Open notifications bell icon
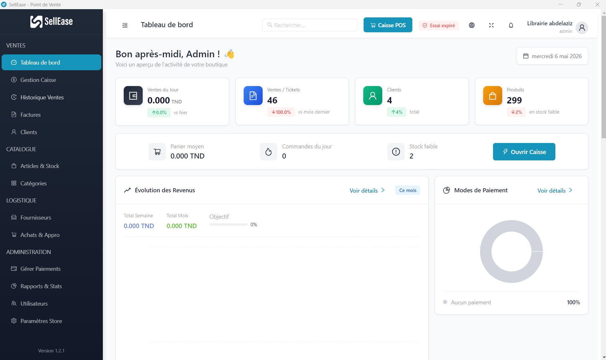 click(x=511, y=25)
